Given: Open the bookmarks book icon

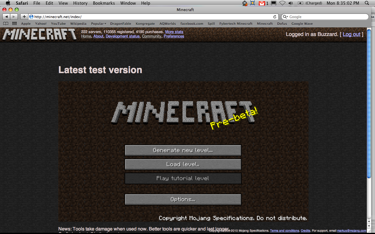Looking at the screenshot, I should click(6, 24).
